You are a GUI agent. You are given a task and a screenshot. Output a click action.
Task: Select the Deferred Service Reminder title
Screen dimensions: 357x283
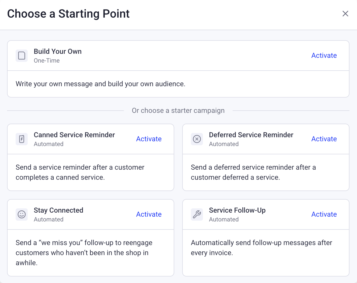click(x=251, y=135)
